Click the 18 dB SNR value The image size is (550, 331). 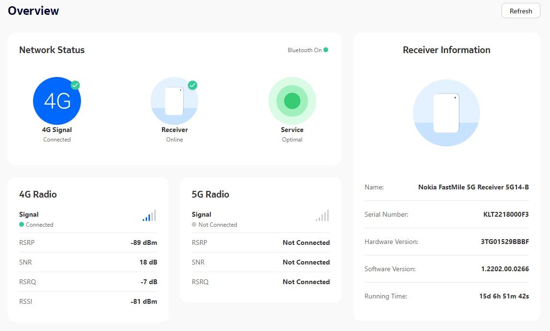[149, 262]
